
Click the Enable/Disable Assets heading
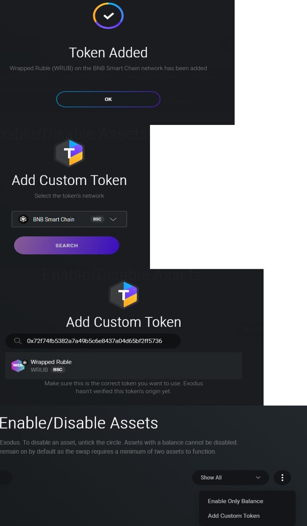click(x=79, y=423)
